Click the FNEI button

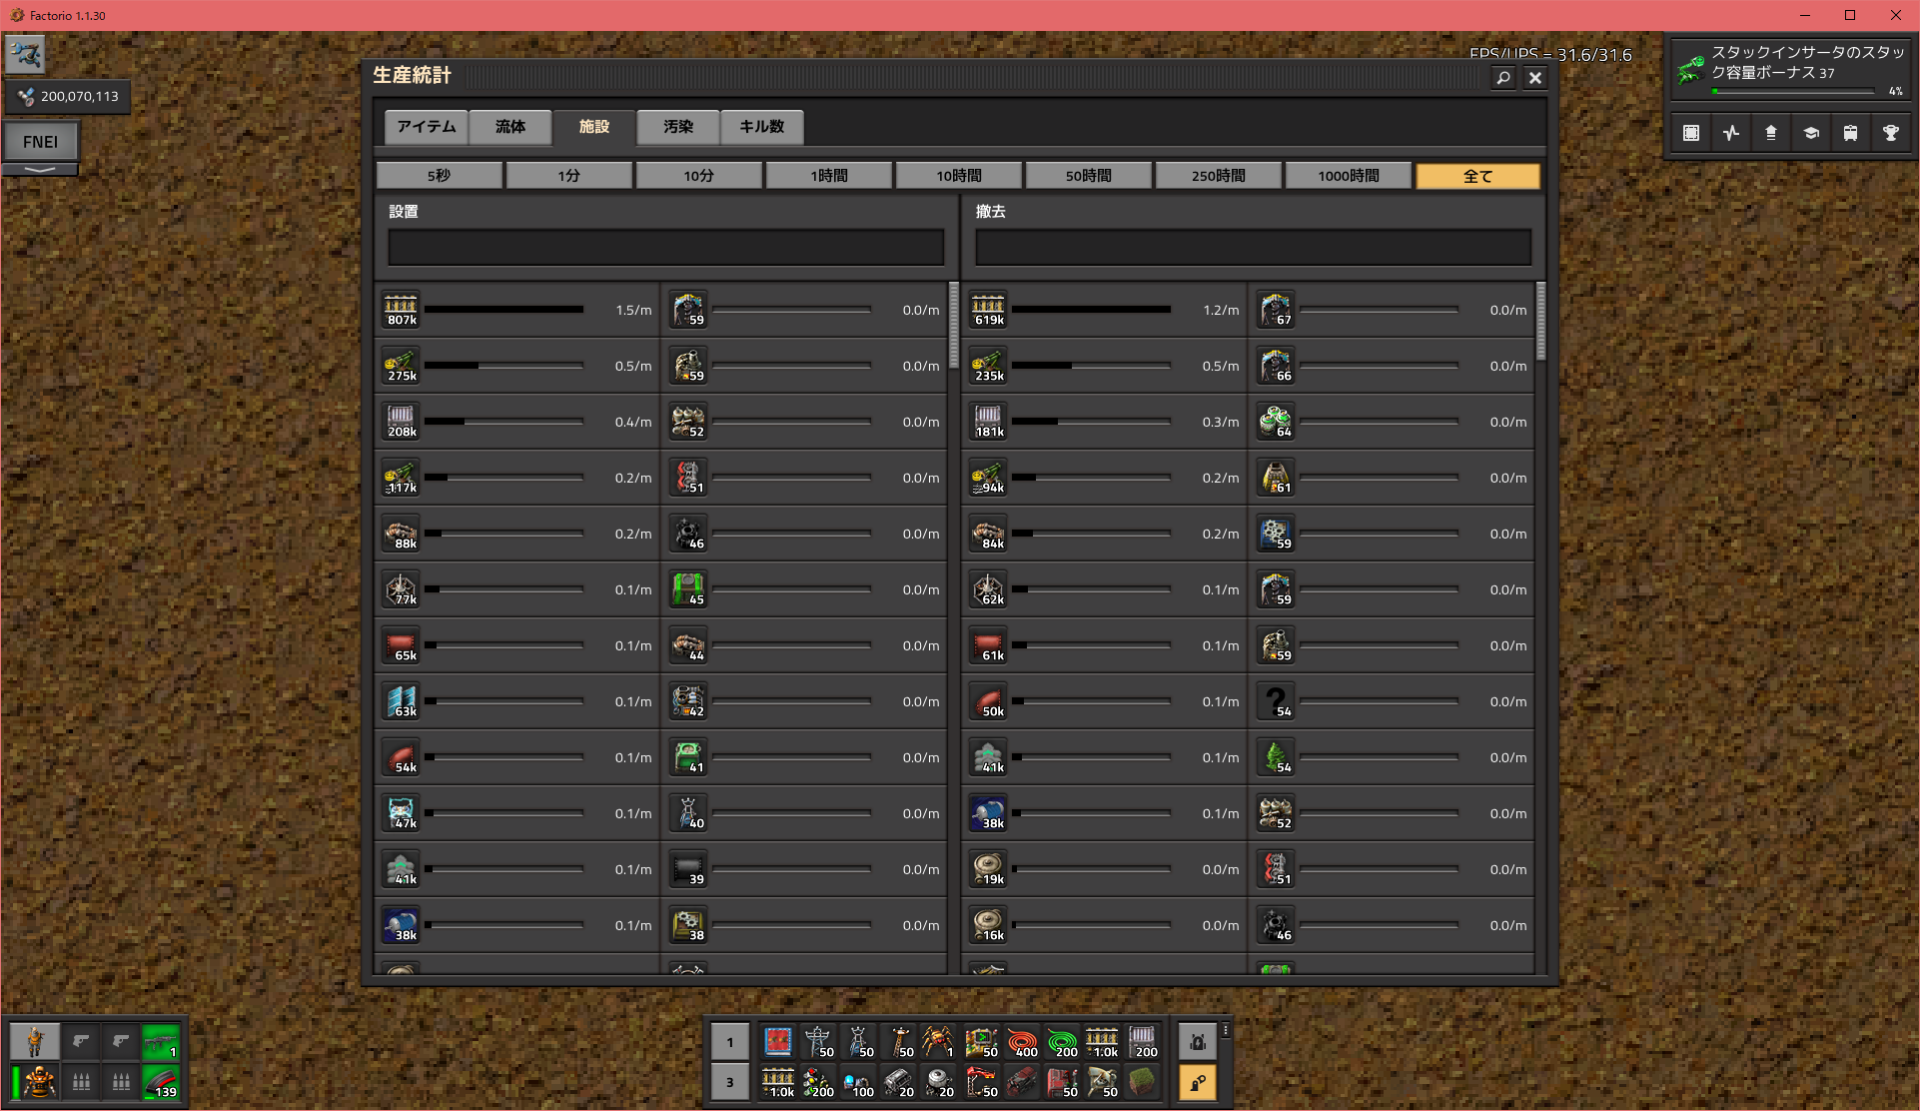pyautogui.click(x=40, y=142)
